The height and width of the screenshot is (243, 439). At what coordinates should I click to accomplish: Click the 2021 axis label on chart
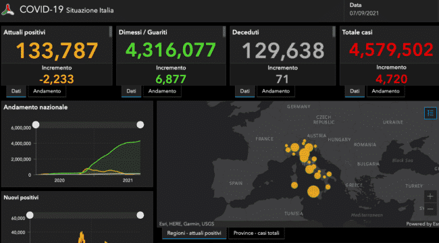[128, 181]
